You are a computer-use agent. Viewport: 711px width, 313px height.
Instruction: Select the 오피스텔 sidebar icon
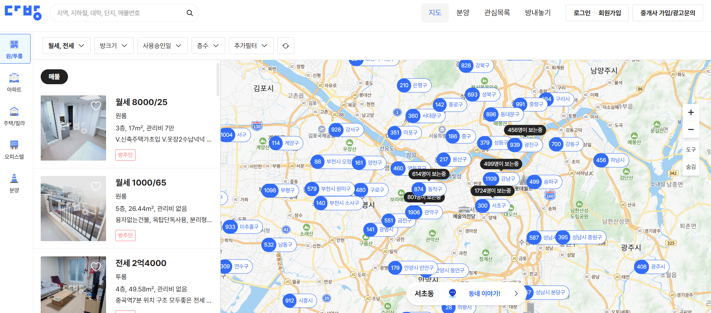click(x=14, y=150)
